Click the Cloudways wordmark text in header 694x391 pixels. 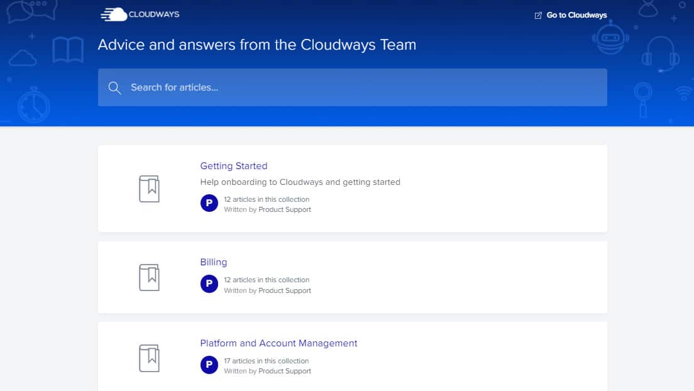[x=154, y=14]
